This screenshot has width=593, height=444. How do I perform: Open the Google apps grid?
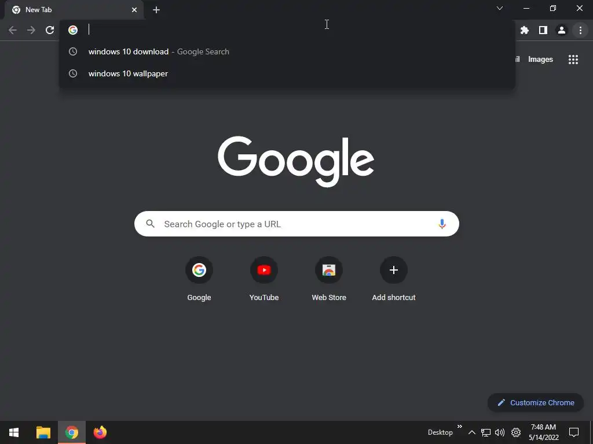click(573, 60)
